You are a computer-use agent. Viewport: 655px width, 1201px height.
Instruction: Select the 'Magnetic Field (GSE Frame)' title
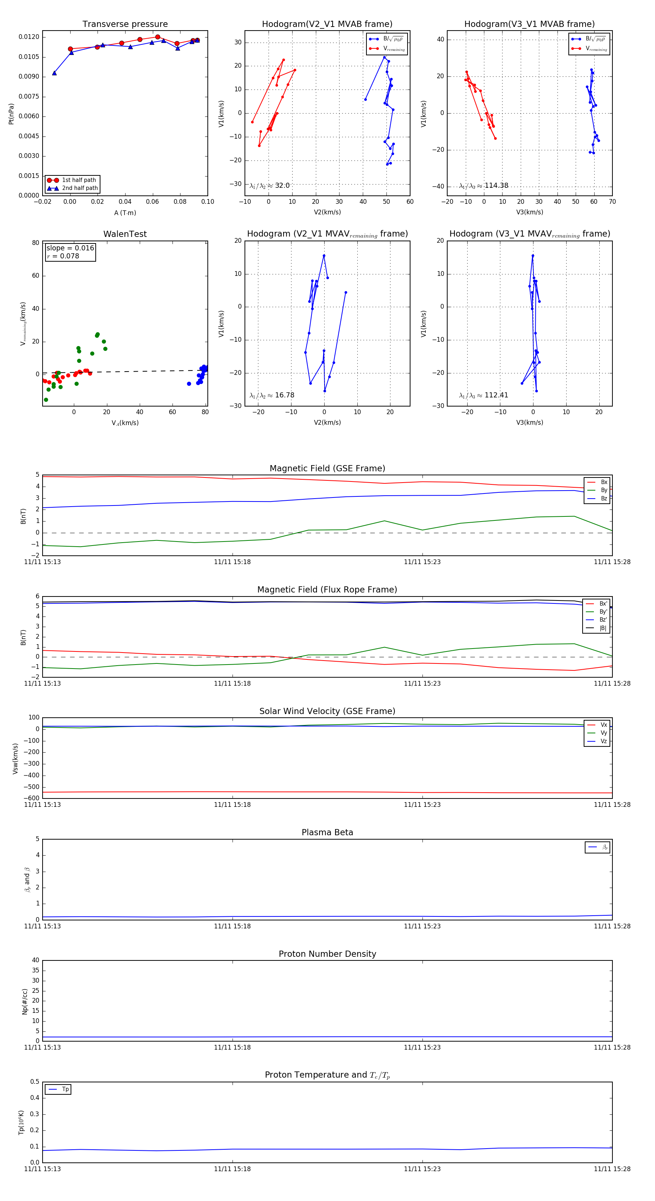[327, 468]
